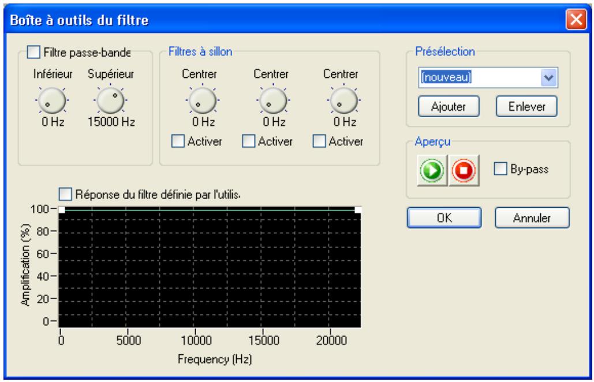Image resolution: width=594 pixels, height=382 pixels.
Task: Tick Activer under the first notch filter
Action: pyautogui.click(x=178, y=141)
